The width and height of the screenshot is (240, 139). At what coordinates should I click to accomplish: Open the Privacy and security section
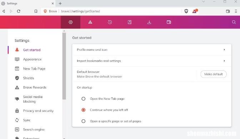point(38,111)
